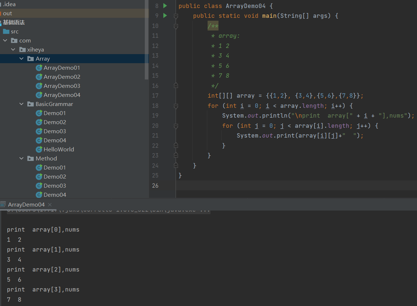Click the class icon of Demo02 under Method
Image resolution: width=417 pixels, height=306 pixels.
39,177
